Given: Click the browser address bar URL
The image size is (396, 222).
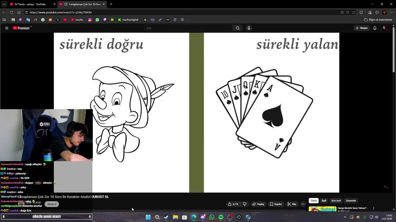Looking at the screenshot, I should 61,12.
